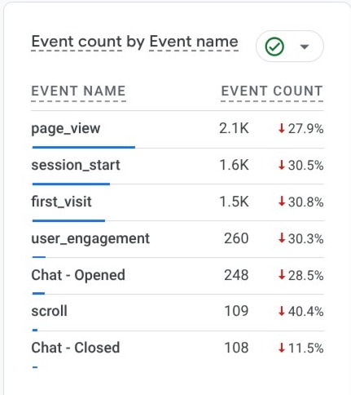Open the dropdown arrow beside the checkmark
The image size is (351, 395).
[x=305, y=47]
